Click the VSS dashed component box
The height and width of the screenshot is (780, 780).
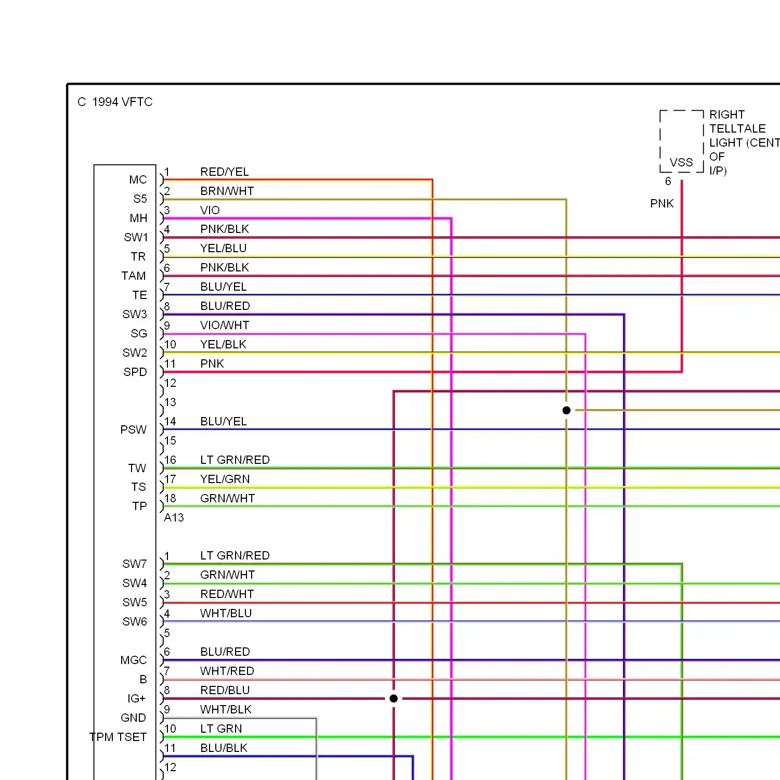tap(682, 141)
